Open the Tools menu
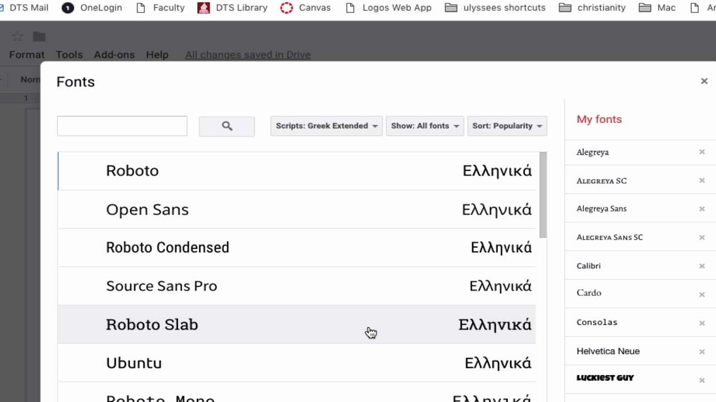This screenshot has height=402, width=716. (x=69, y=55)
